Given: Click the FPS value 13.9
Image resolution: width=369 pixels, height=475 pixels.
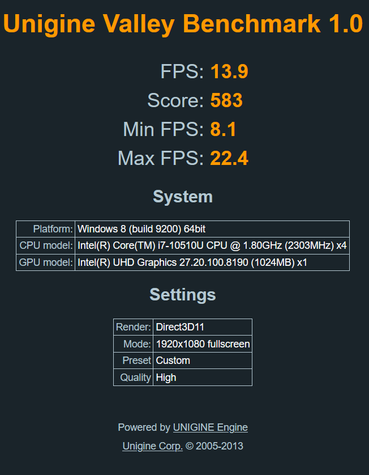Looking at the screenshot, I should [229, 72].
